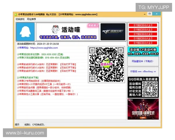This screenshot has width=175, height=140.
Task: Open the 活动喵 CF活动代做 cyan banner
Action: (x=143, y=51)
